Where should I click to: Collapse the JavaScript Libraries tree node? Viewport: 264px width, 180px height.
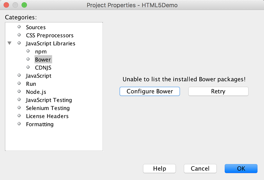[x=10, y=44]
